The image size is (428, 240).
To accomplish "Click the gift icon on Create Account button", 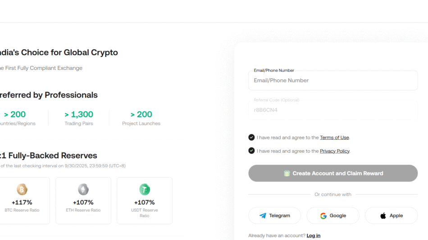I will 287,173.
